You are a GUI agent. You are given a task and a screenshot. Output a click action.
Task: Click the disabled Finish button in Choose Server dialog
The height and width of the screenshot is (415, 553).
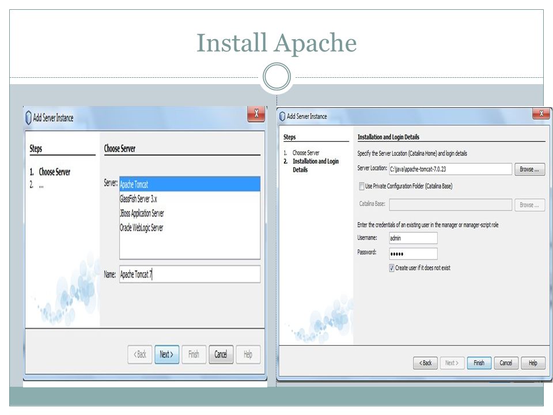(194, 354)
